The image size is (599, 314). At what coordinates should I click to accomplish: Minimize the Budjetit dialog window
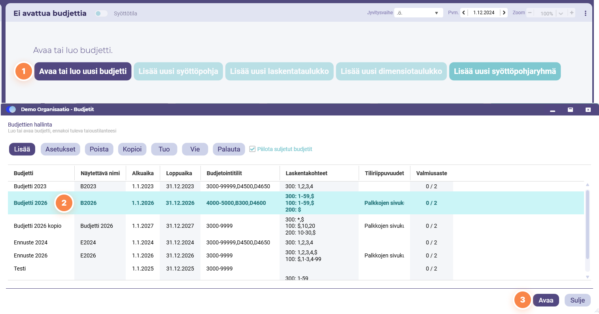click(x=552, y=110)
